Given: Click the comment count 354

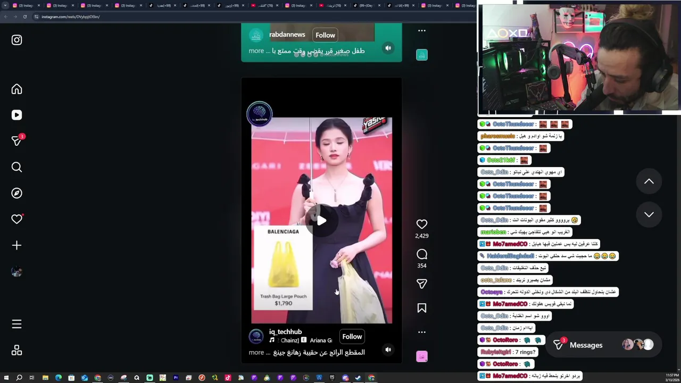Looking at the screenshot, I should [422, 265].
